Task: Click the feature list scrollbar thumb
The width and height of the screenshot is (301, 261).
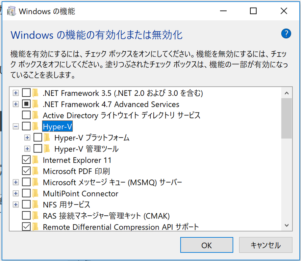Action: [287, 118]
